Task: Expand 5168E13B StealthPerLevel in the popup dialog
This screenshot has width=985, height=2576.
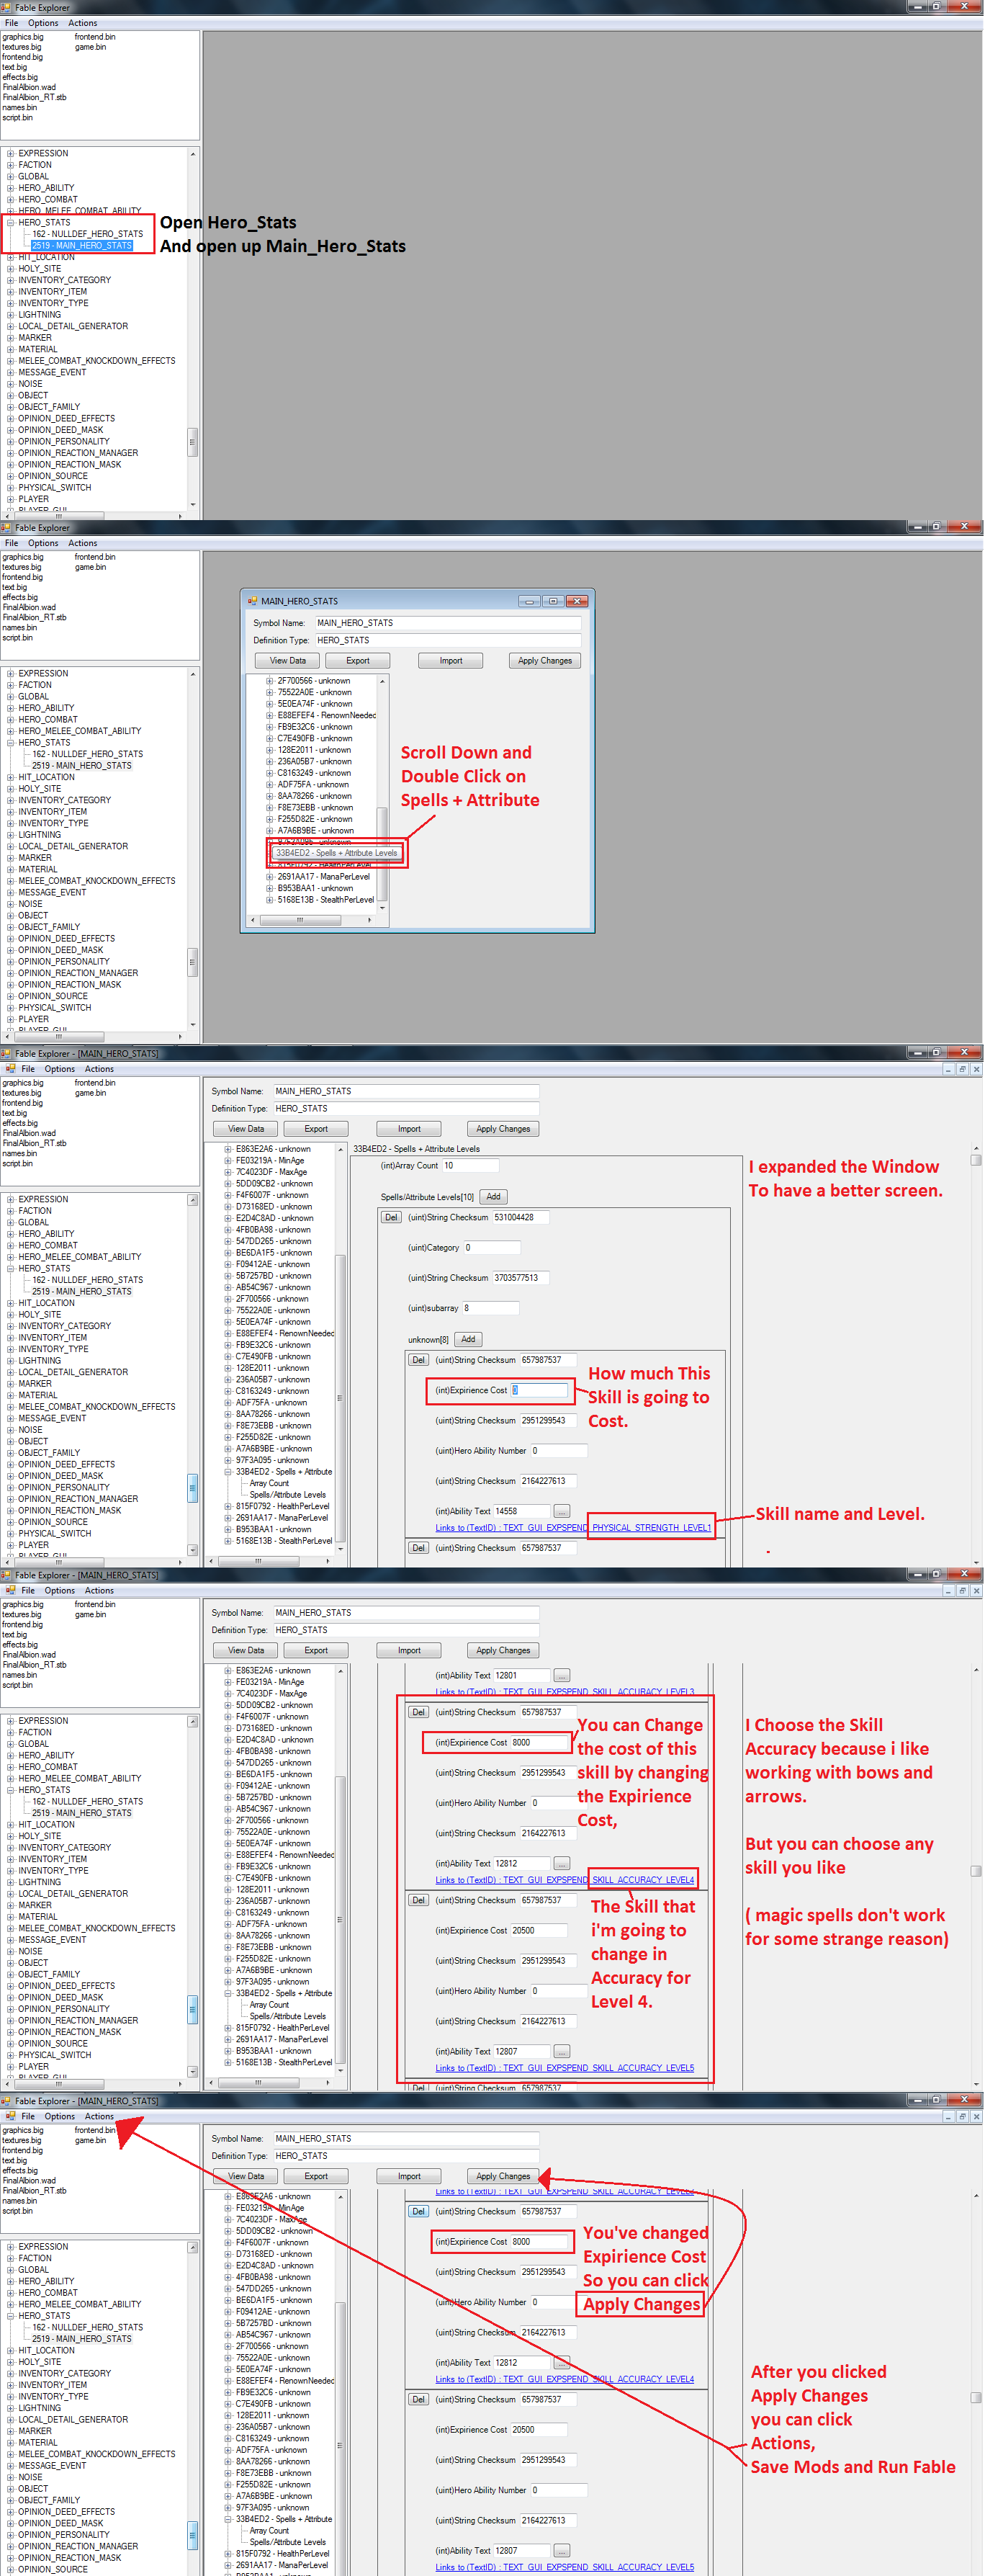Action: (x=269, y=899)
